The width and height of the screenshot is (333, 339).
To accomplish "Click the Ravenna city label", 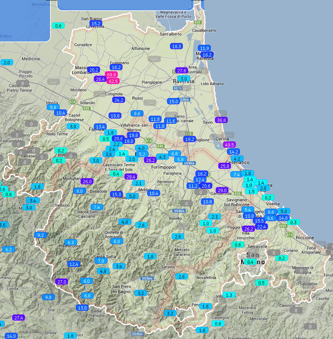I will 181,82.
